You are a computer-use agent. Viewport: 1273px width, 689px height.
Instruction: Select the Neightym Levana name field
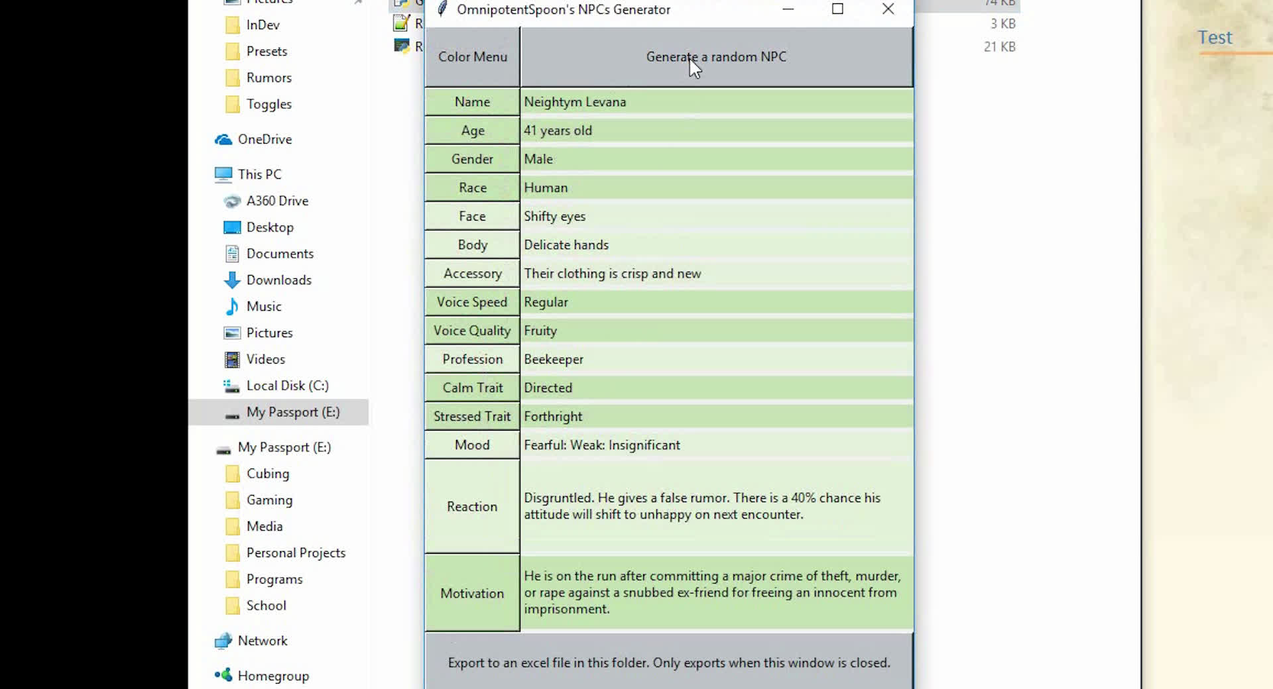tap(717, 102)
